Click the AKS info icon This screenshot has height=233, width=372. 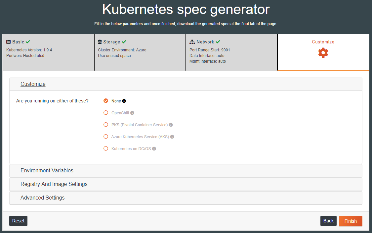click(172, 137)
